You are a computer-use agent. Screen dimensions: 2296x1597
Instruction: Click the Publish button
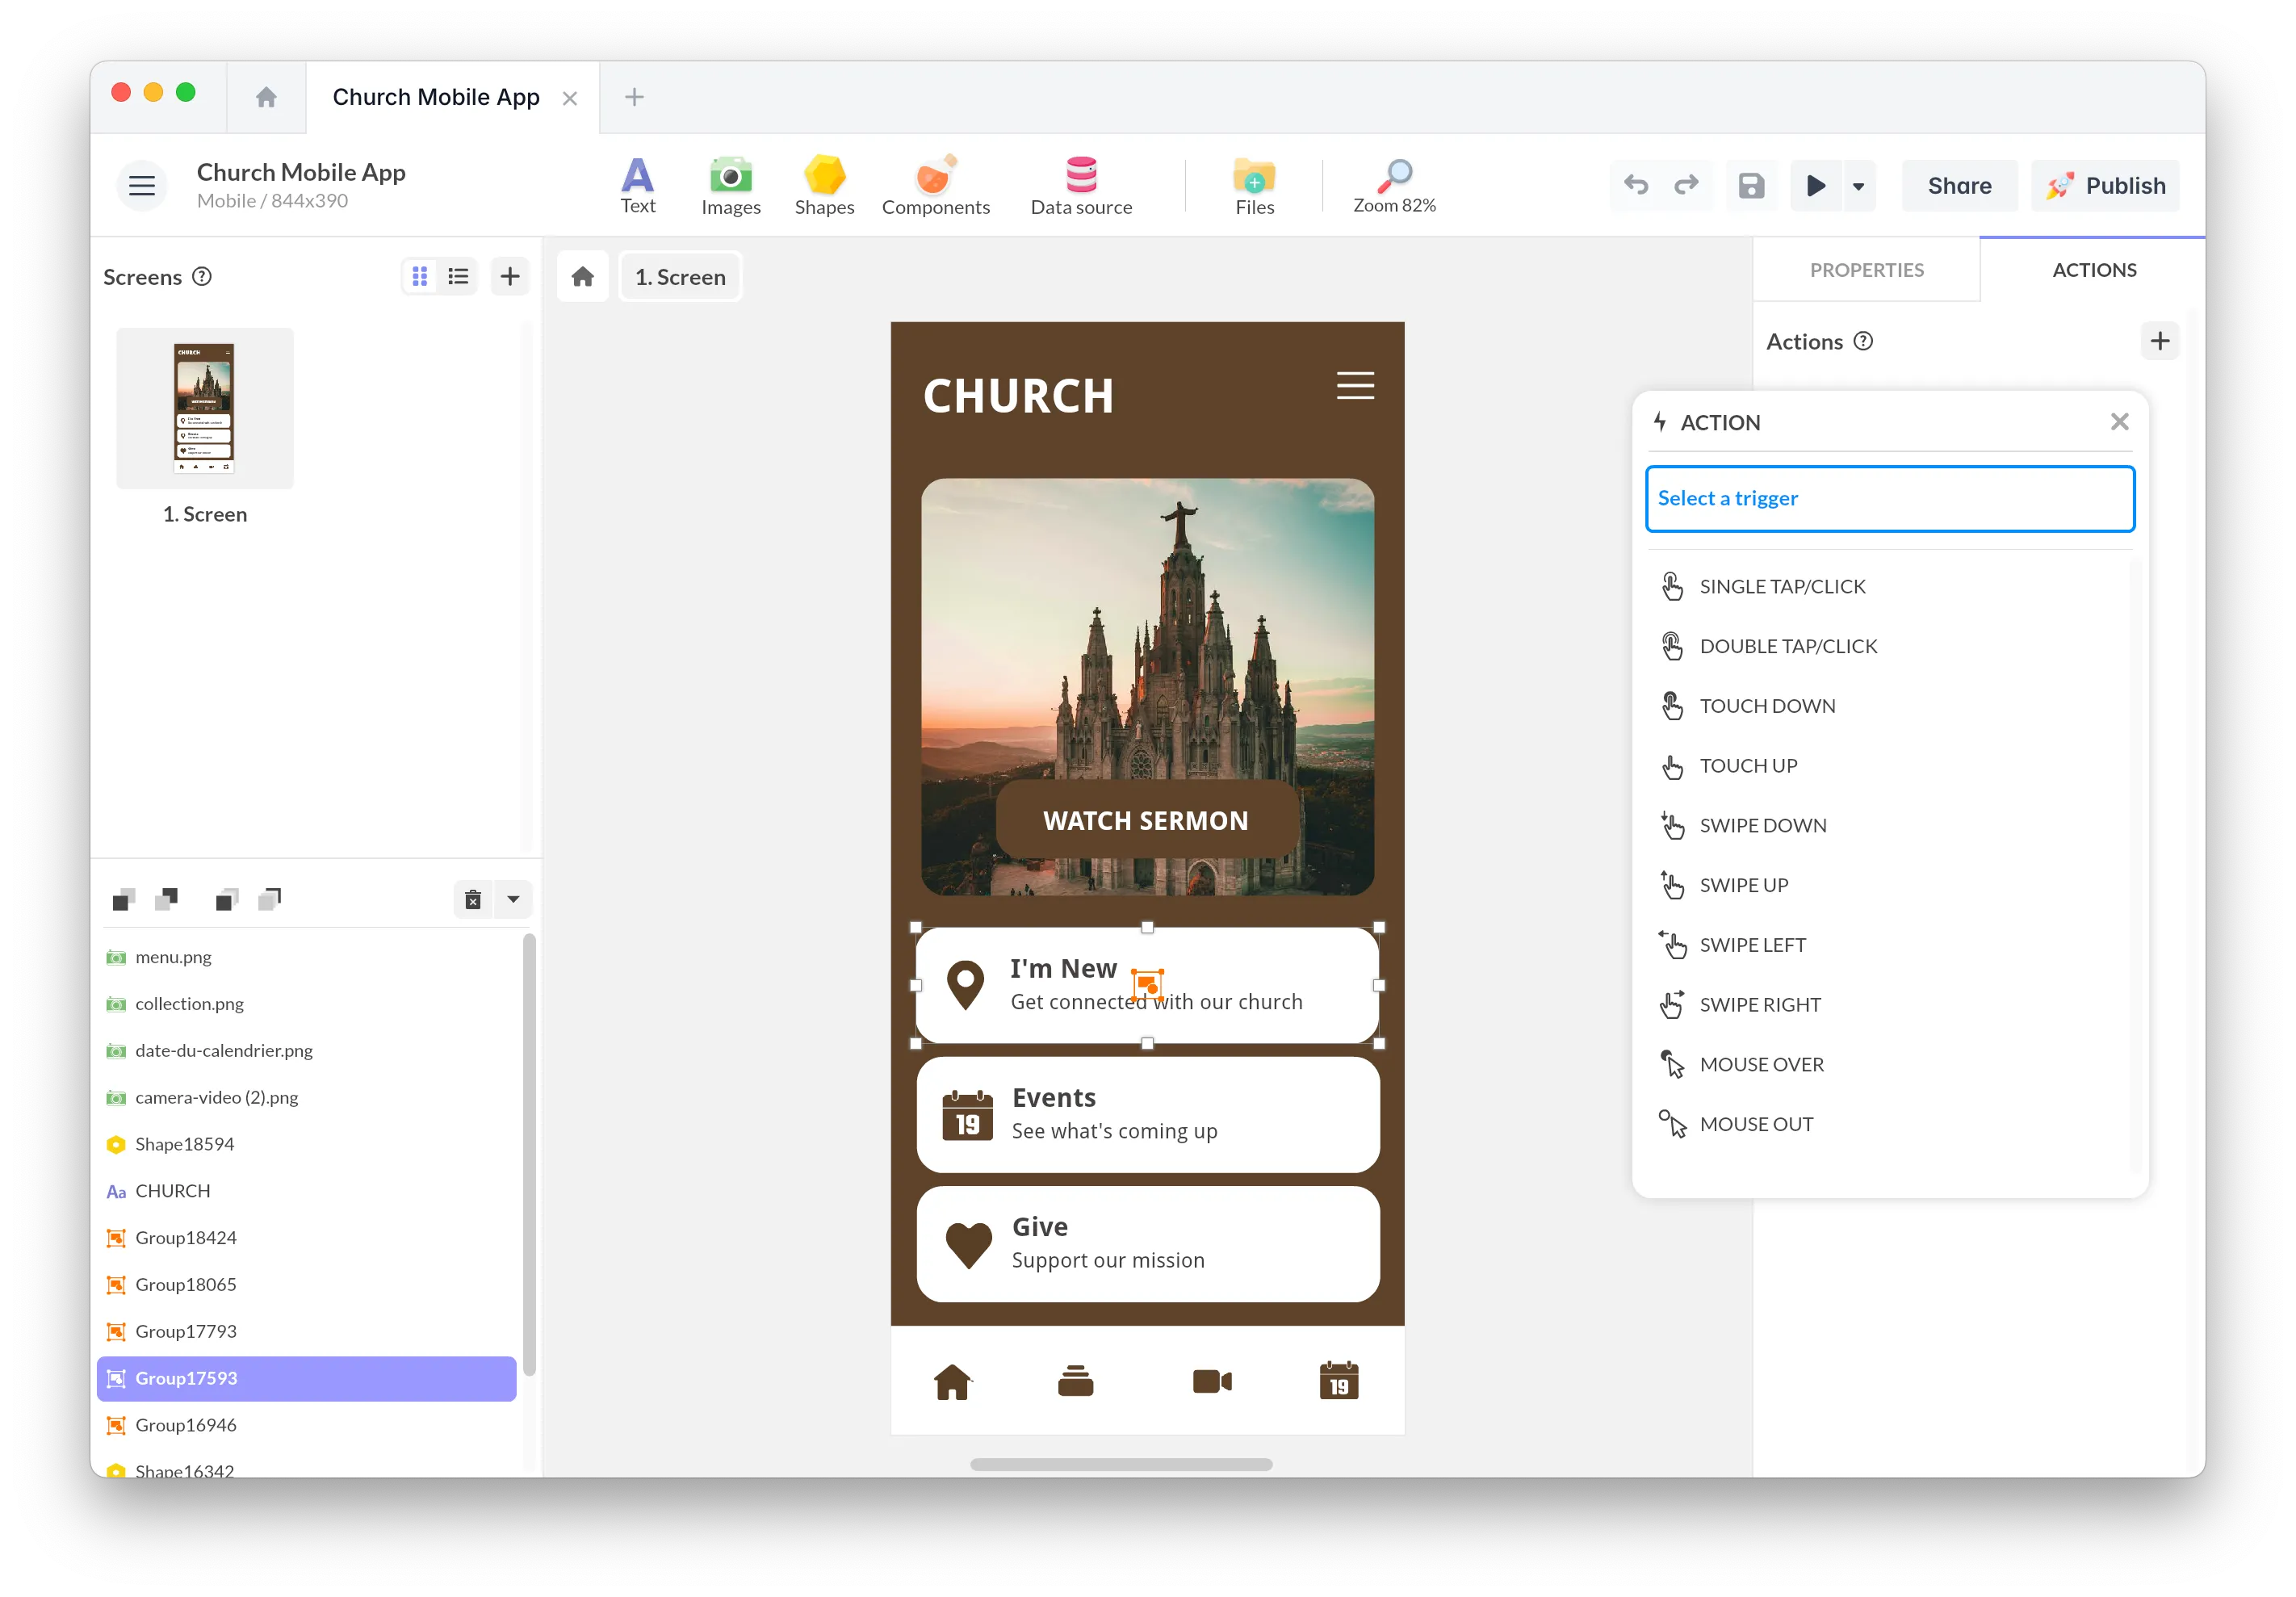2105,186
